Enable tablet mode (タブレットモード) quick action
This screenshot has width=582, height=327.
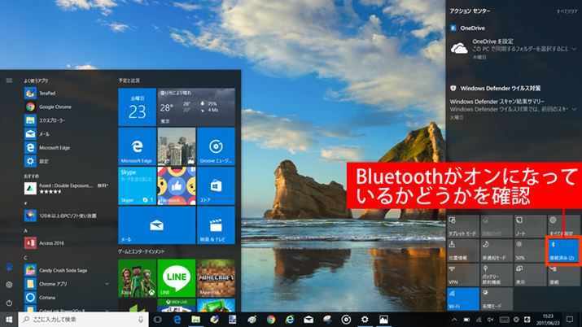tap(463, 225)
